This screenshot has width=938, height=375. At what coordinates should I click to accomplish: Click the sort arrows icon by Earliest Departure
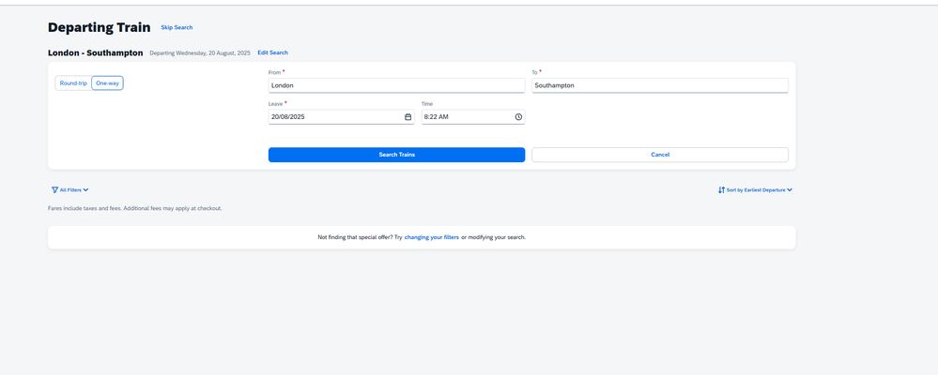721,190
